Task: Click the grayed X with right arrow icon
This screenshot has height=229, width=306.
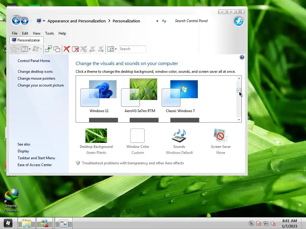Action: (101, 49)
